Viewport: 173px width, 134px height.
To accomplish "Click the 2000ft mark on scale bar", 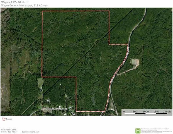I will tap(166, 111).
